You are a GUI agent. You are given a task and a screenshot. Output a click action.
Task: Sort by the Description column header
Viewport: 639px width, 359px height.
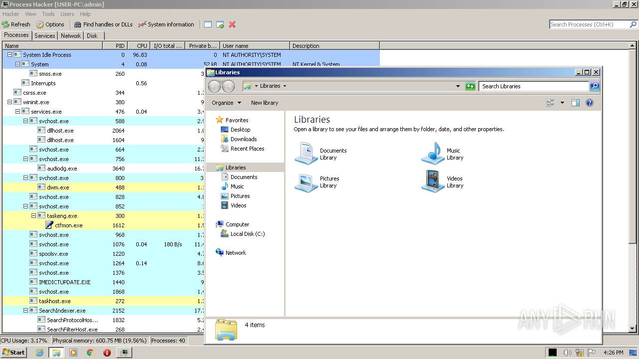334,45
